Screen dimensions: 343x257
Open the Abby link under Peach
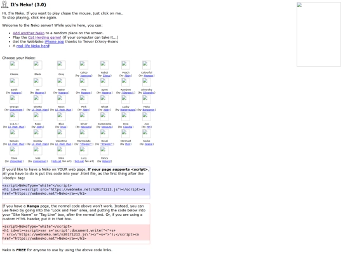[128, 76]
